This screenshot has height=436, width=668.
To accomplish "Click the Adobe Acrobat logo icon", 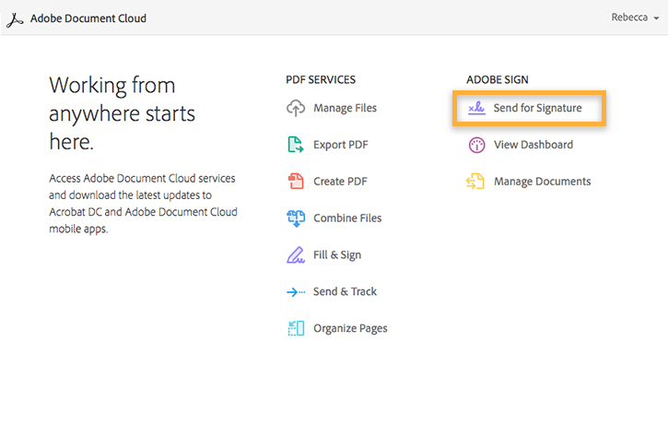I will (16, 18).
